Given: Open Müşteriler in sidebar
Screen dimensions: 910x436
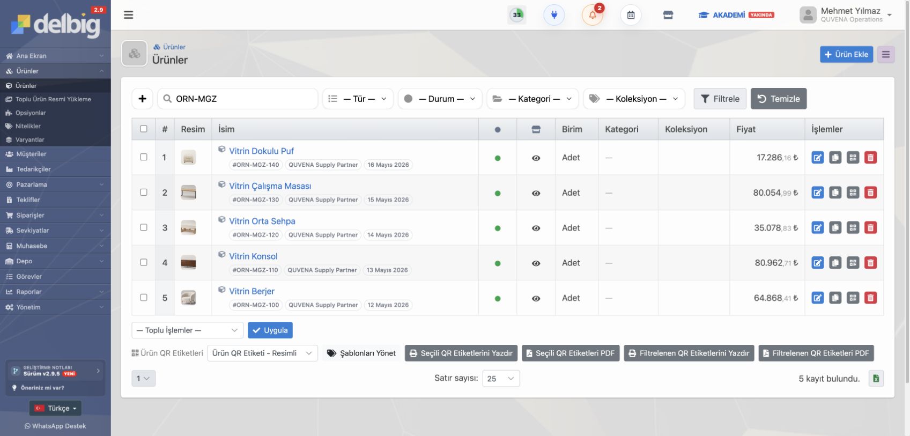Looking at the screenshot, I should point(55,154).
